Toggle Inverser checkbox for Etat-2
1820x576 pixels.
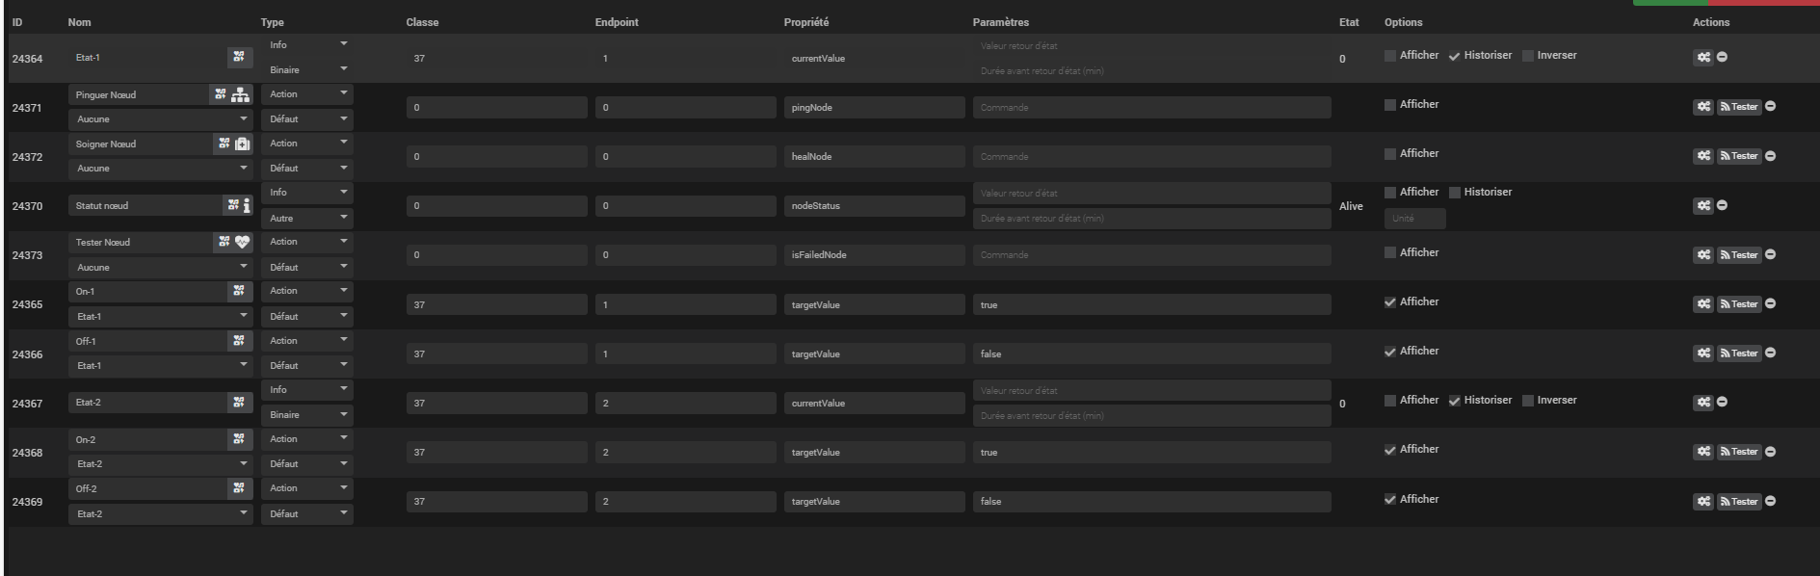[x=1528, y=401]
